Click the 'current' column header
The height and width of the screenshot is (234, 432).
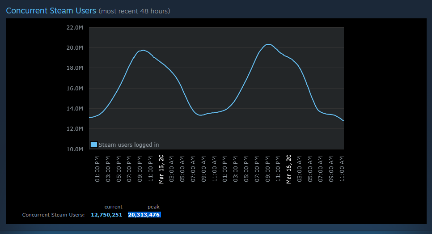(113, 207)
